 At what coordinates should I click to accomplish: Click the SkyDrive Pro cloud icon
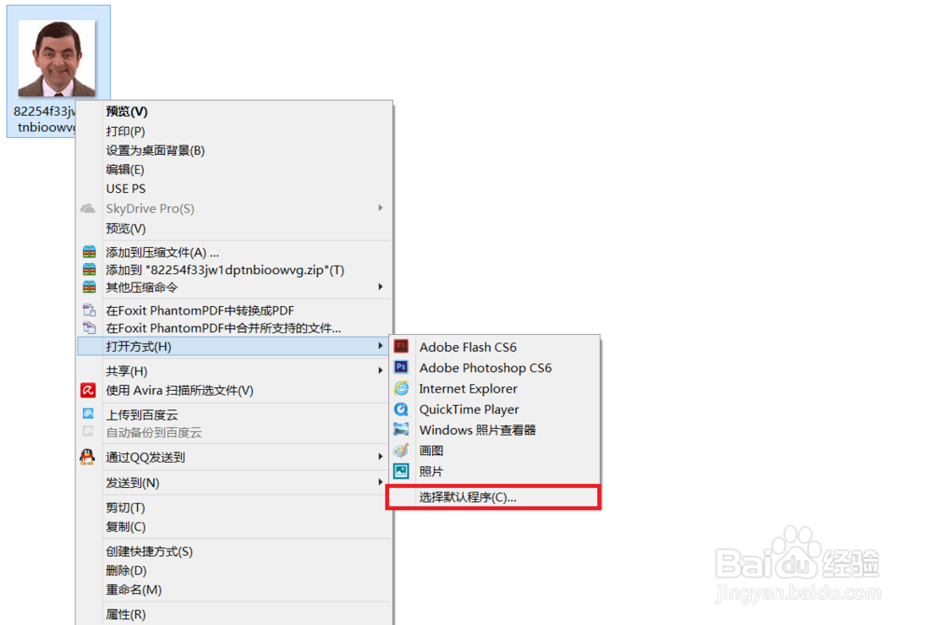[x=88, y=208]
